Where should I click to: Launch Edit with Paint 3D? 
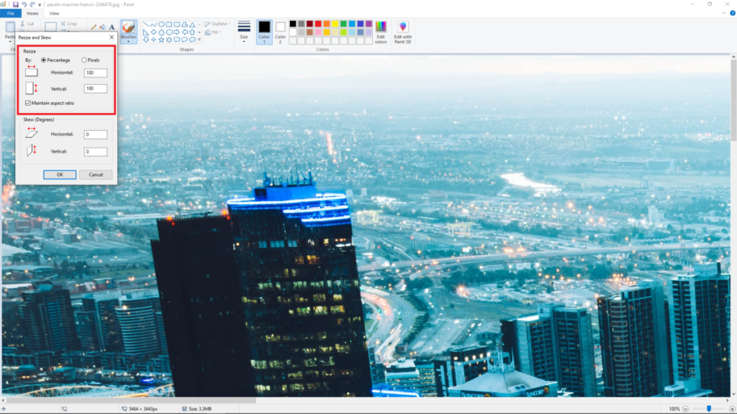click(x=403, y=32)
